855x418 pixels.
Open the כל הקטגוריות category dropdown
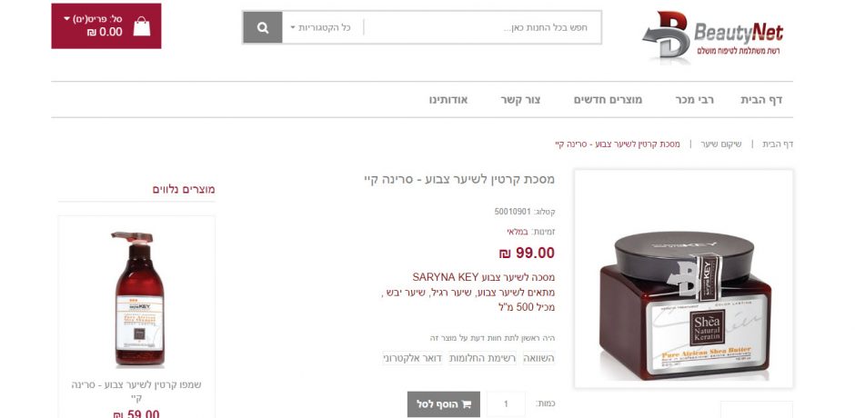pos(320,27)
